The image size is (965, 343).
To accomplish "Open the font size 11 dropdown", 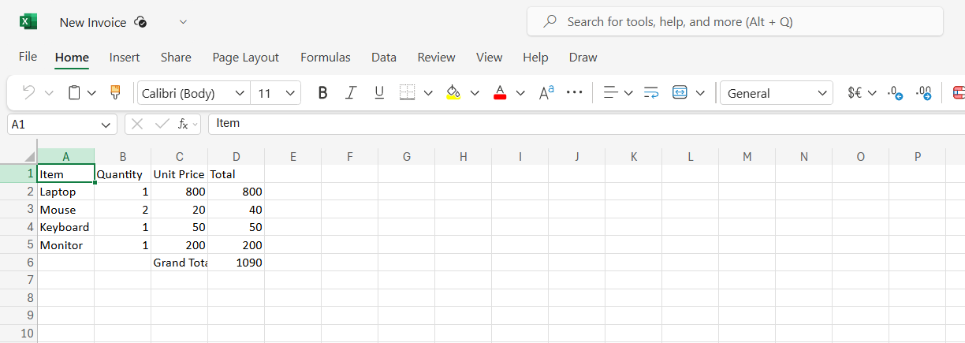I will tap(275, 93).
